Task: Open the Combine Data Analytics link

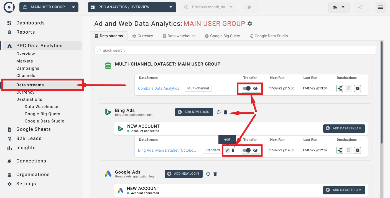Action: [x=159, y=89]
